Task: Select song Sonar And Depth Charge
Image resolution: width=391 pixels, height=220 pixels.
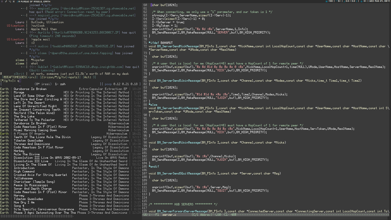Action: point(70,189)
